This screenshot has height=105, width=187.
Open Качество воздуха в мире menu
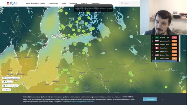35,3
